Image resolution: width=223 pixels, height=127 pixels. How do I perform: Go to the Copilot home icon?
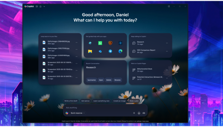tap(41, 6)
